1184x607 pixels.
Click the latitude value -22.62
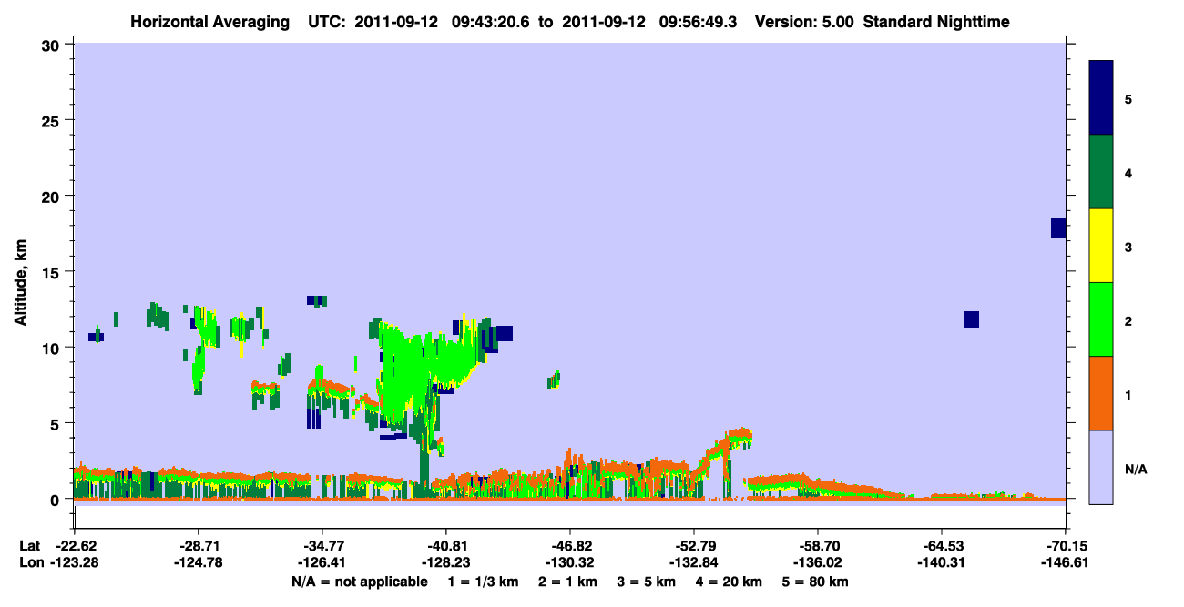(74, 546)
